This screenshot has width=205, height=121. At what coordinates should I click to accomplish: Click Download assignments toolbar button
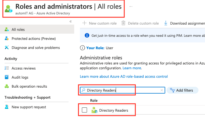[185, 23]
